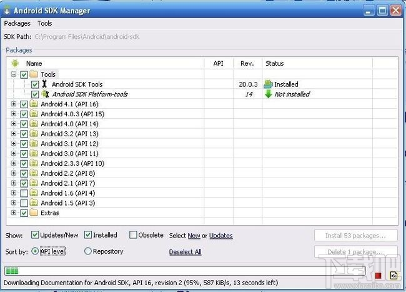Click the download progress bar
Screen dimensions: 406x292
[x=185, y=271]
